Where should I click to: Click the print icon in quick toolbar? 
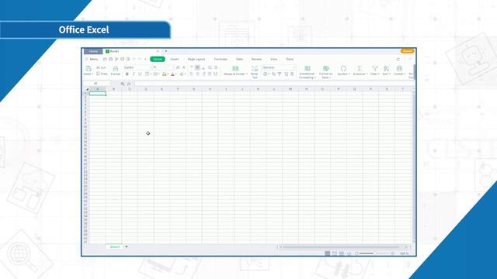[123, 59]
